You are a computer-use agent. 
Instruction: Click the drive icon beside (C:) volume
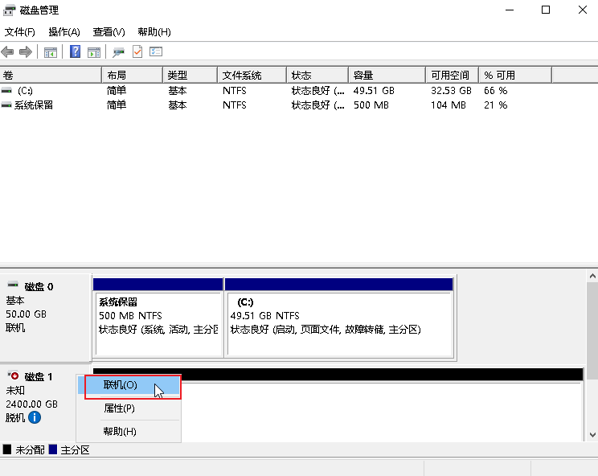pos(6,90)
